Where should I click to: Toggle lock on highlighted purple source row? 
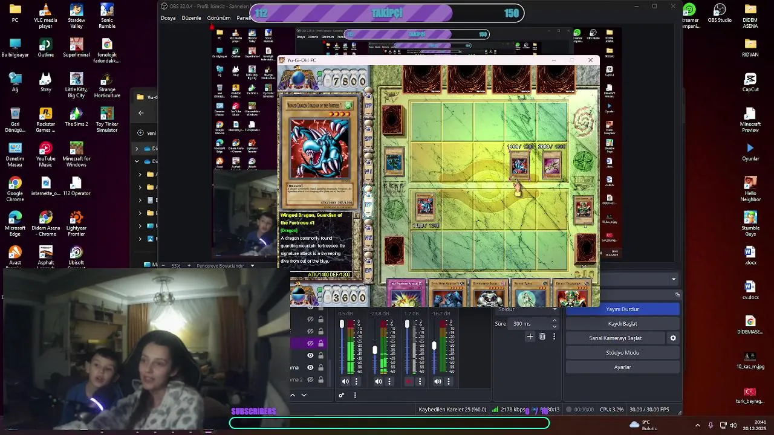[x=320, y=343]
